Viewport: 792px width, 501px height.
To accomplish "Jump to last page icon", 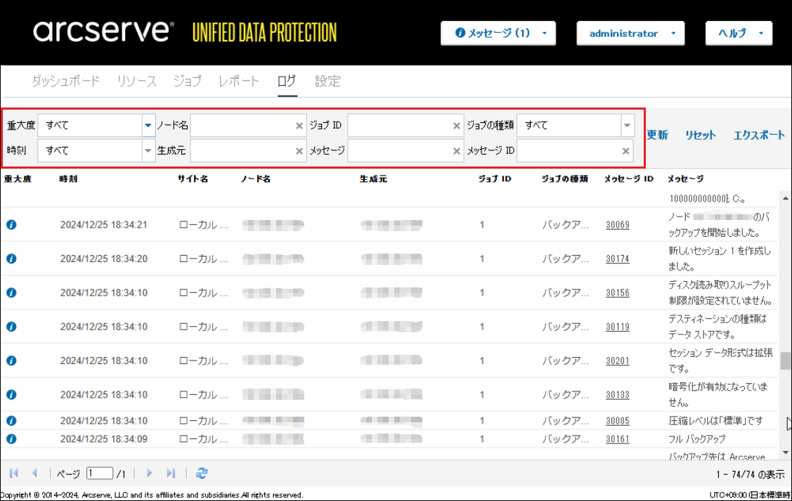I will [x=171, y=474].
